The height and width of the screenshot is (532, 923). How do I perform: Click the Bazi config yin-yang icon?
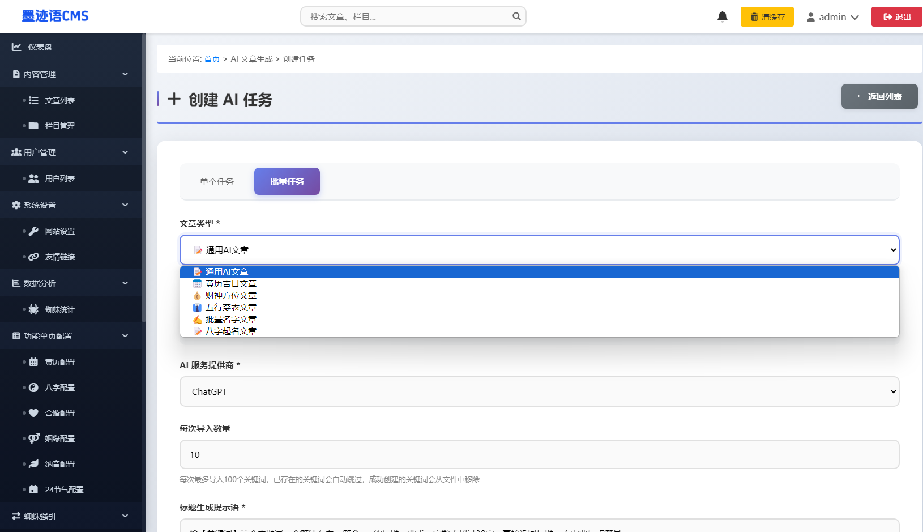(x=33, y=388)
